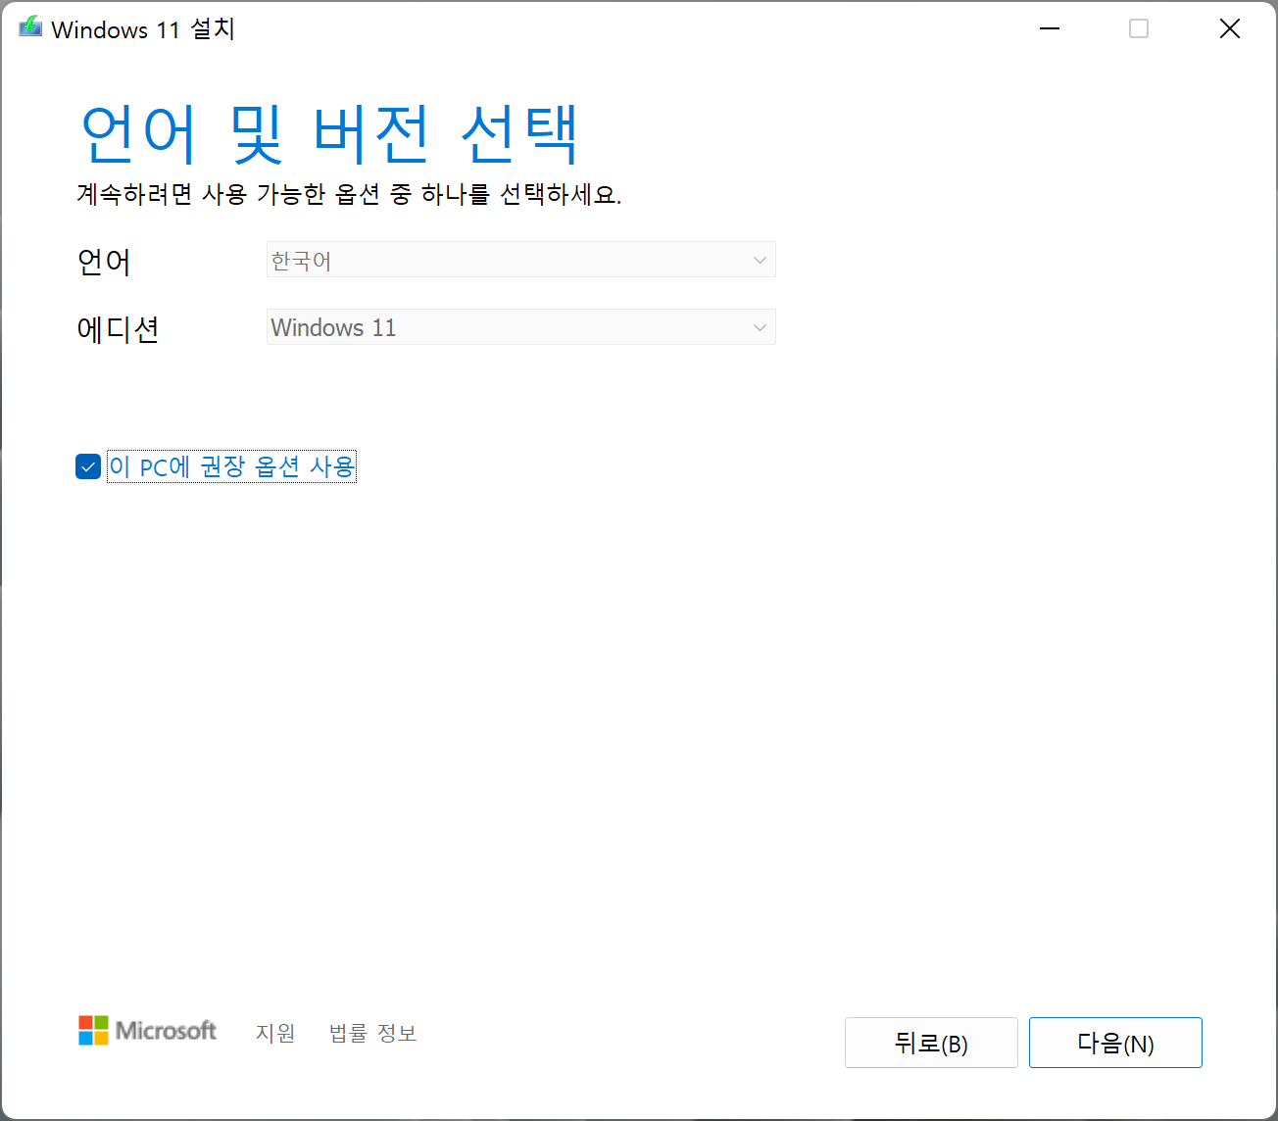Click the Microsoft logo
The width and height of the screenshot is (1278, 1121).
coord(147,1031)
